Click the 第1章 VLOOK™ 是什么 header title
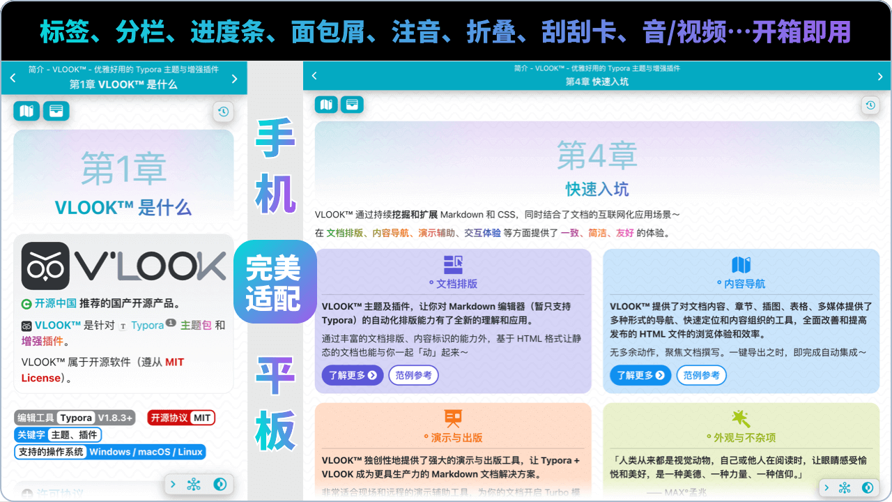 [123, 84]
